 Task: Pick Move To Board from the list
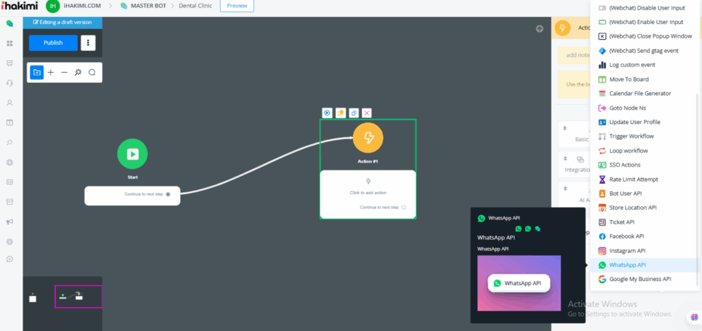coord(629,79)
